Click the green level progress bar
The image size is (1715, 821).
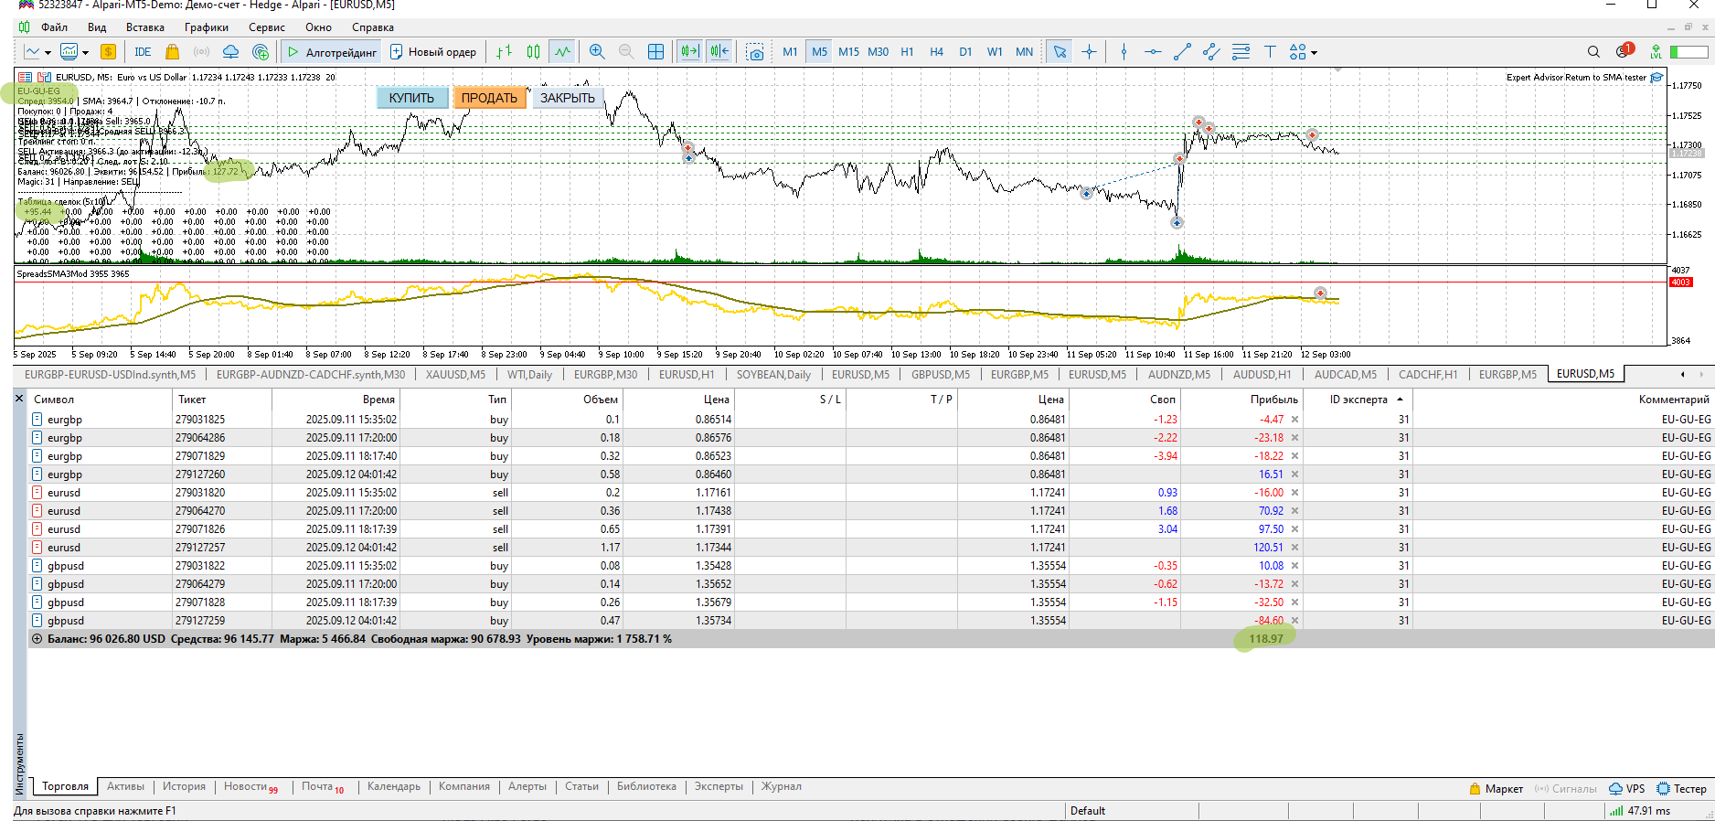tap(1688, 52)
